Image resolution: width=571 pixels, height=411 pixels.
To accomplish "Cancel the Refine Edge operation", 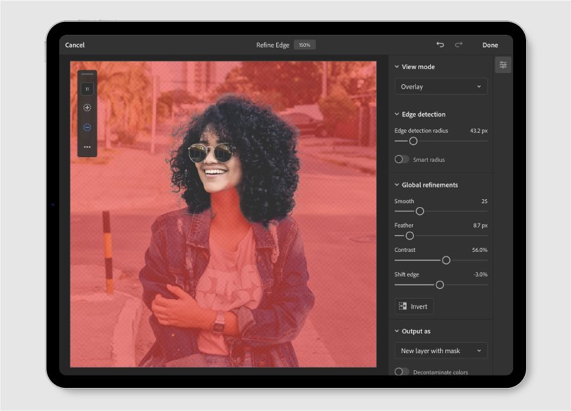I will [74, 45].
